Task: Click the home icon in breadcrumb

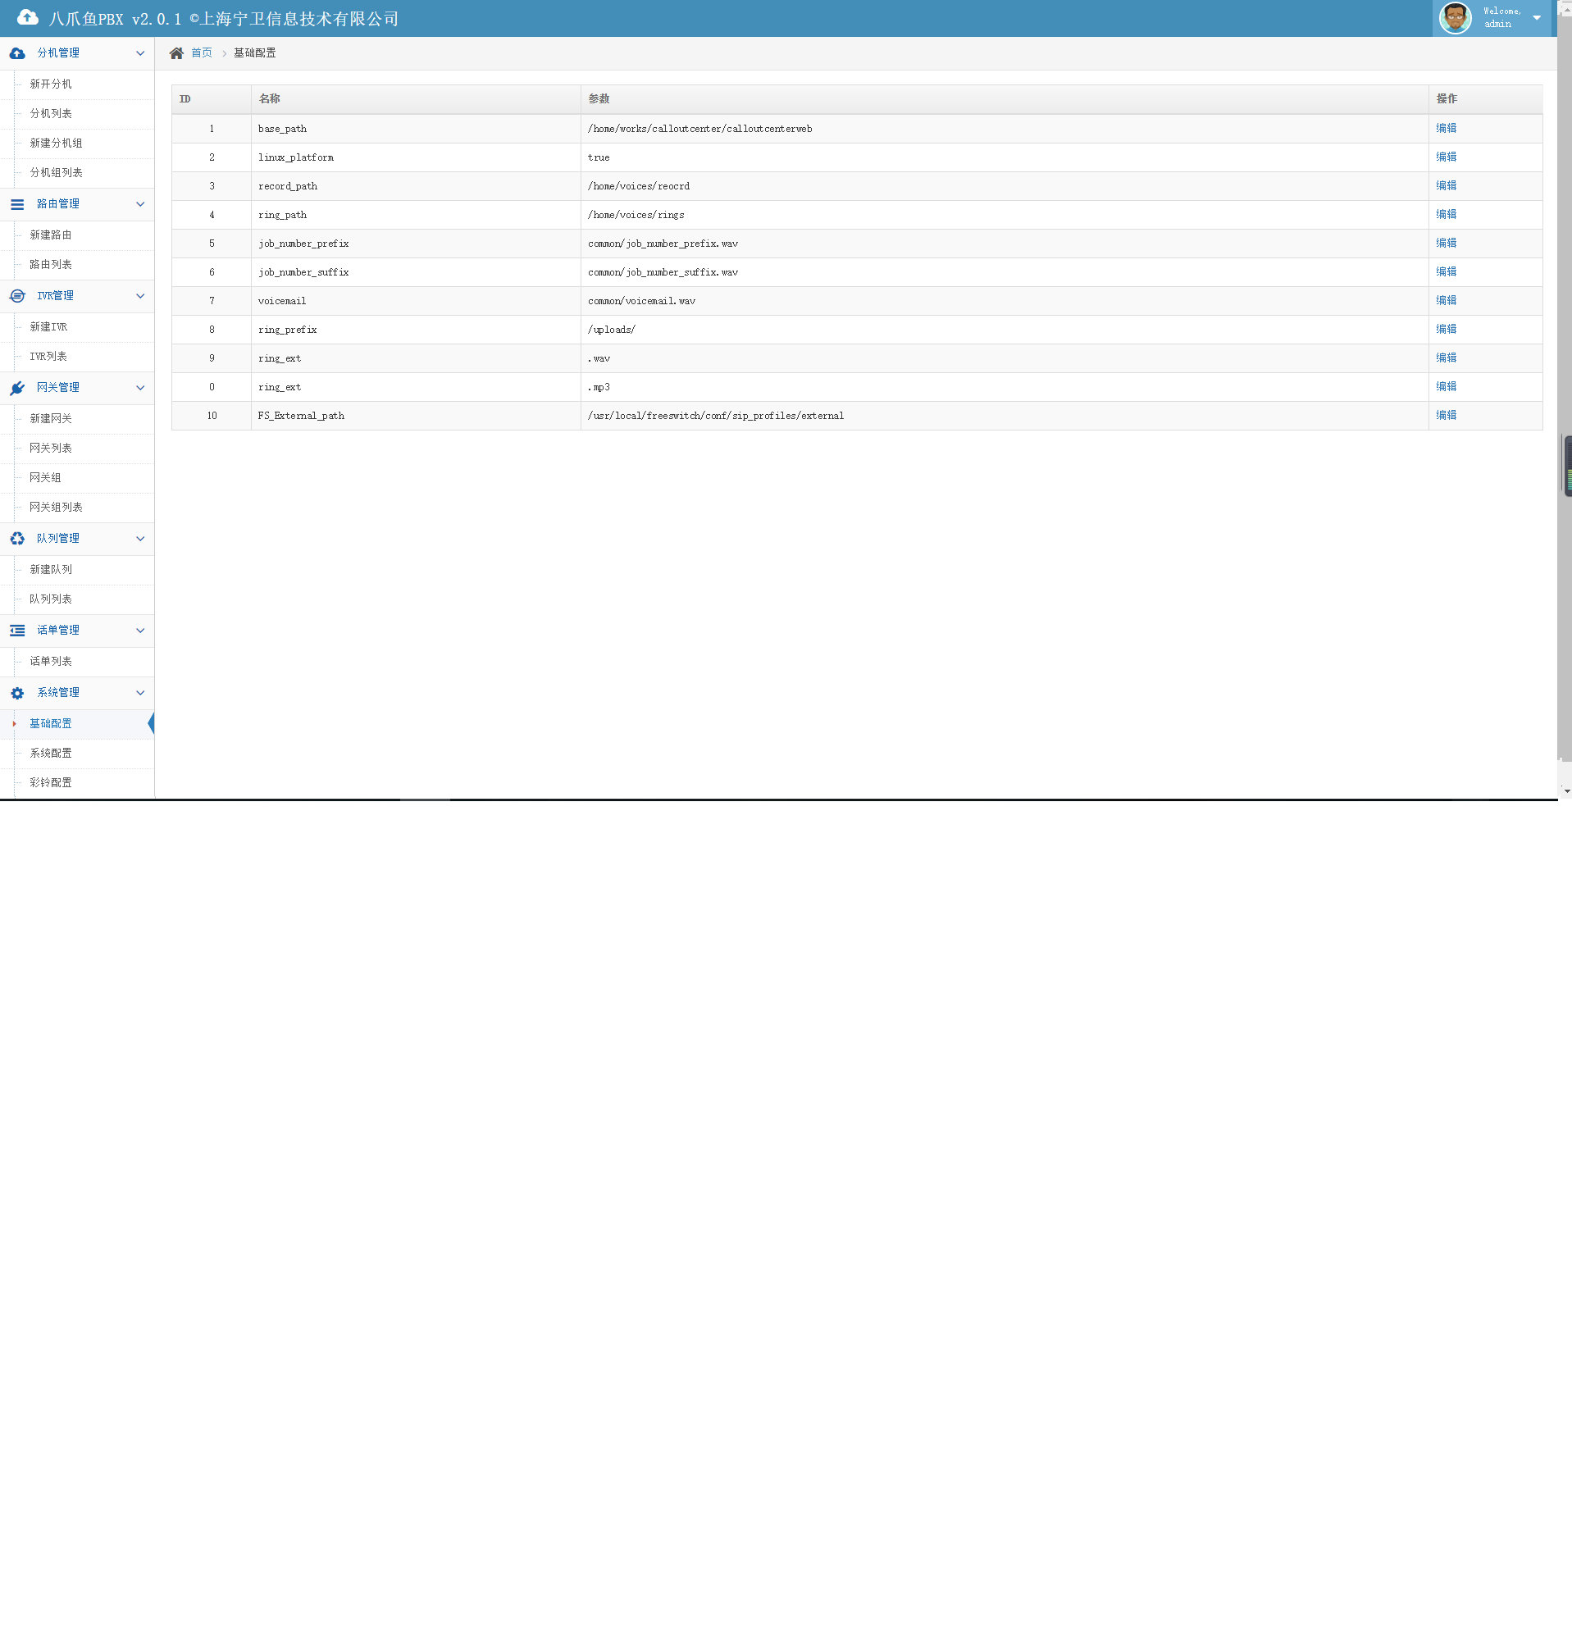Action: click(176, 53)
